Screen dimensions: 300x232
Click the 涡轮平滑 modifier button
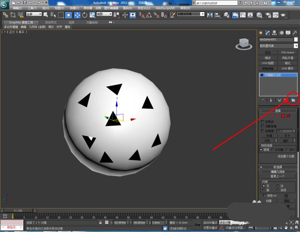(x=288, y=58)
